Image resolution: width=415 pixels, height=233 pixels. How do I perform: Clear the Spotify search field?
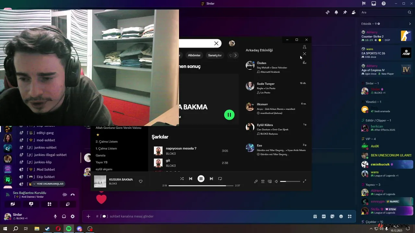(x=216, y=43)
